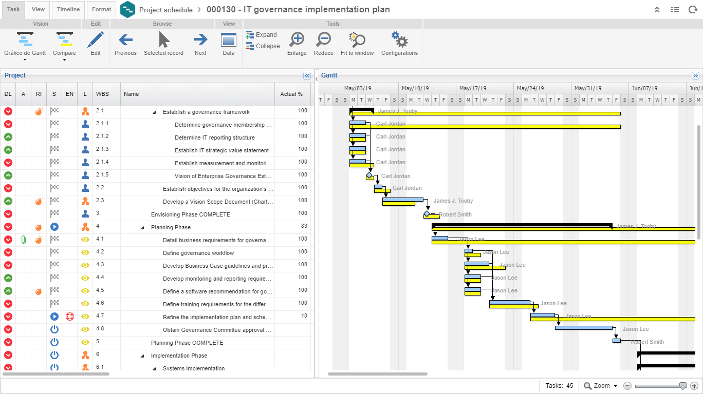Click the 83 percent value for Planning Phase
703x394 pixels.
click(304, 226)
